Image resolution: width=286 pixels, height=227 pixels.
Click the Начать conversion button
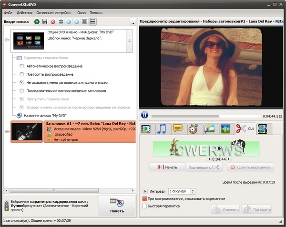click(x=116, y=206)
